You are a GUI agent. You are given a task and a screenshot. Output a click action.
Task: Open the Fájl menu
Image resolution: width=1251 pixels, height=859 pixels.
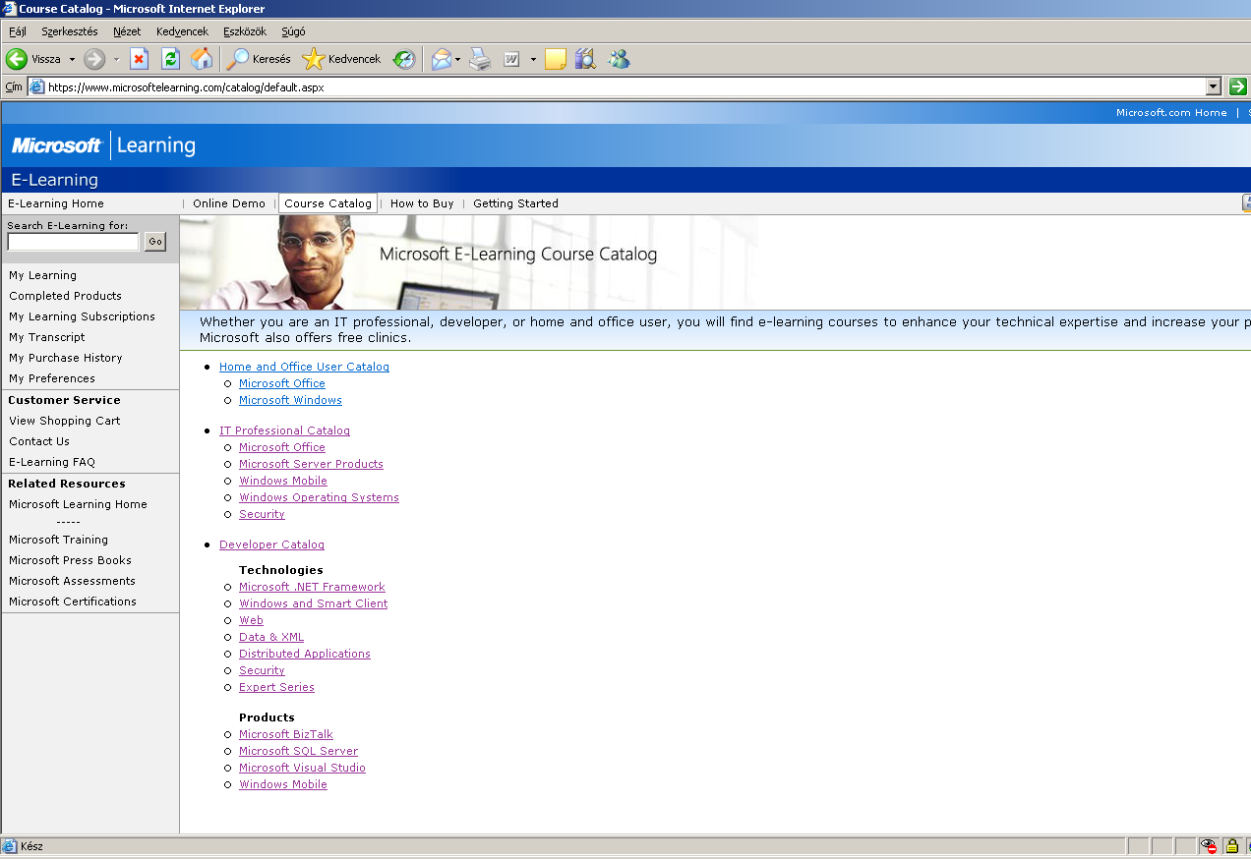18,31
